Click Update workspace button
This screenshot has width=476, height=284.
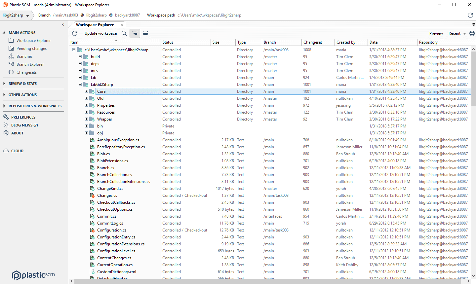[x=100, y=33]
